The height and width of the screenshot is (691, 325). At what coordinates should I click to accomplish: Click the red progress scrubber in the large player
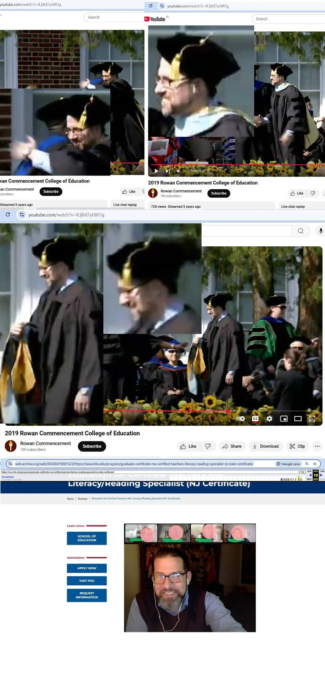[x=228, y=411]
